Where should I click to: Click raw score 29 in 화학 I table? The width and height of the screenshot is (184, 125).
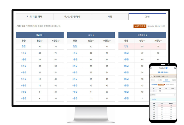tap(91, 66)
